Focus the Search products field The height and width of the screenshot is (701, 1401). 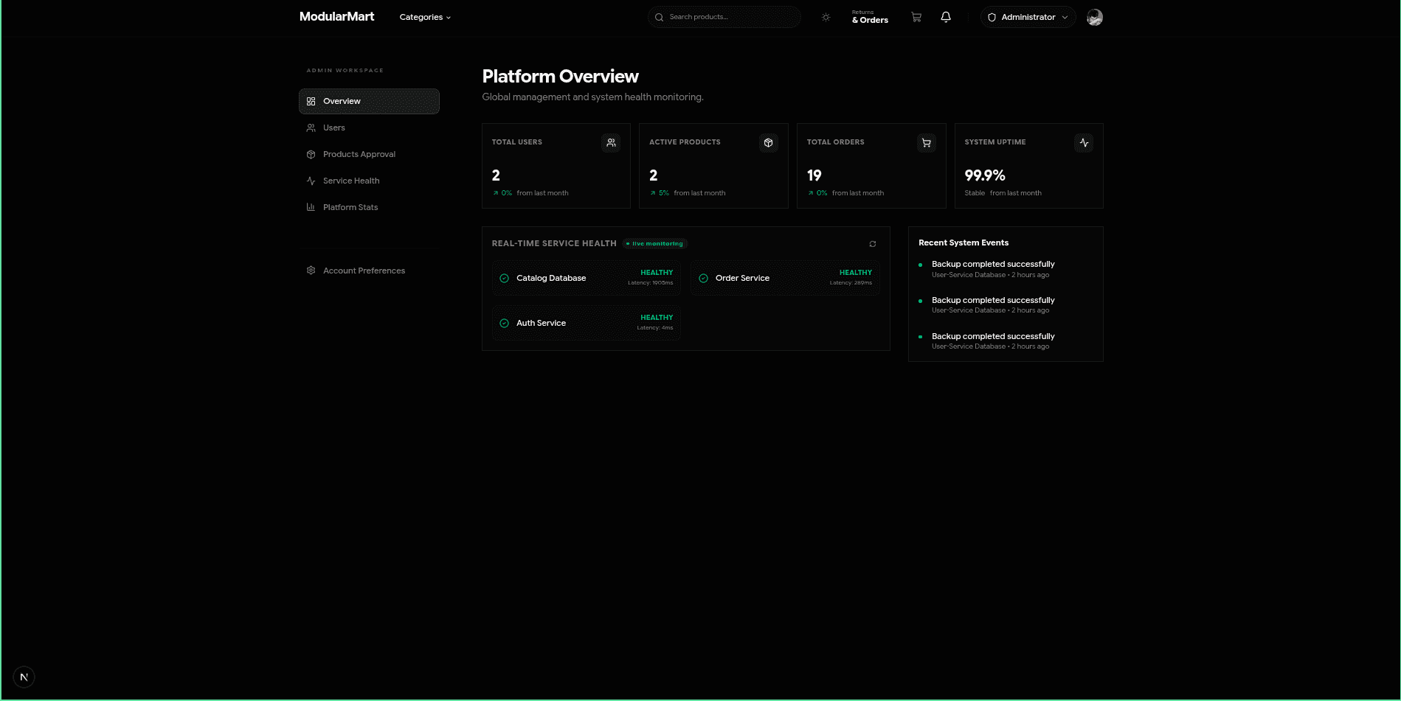(724, 17)
